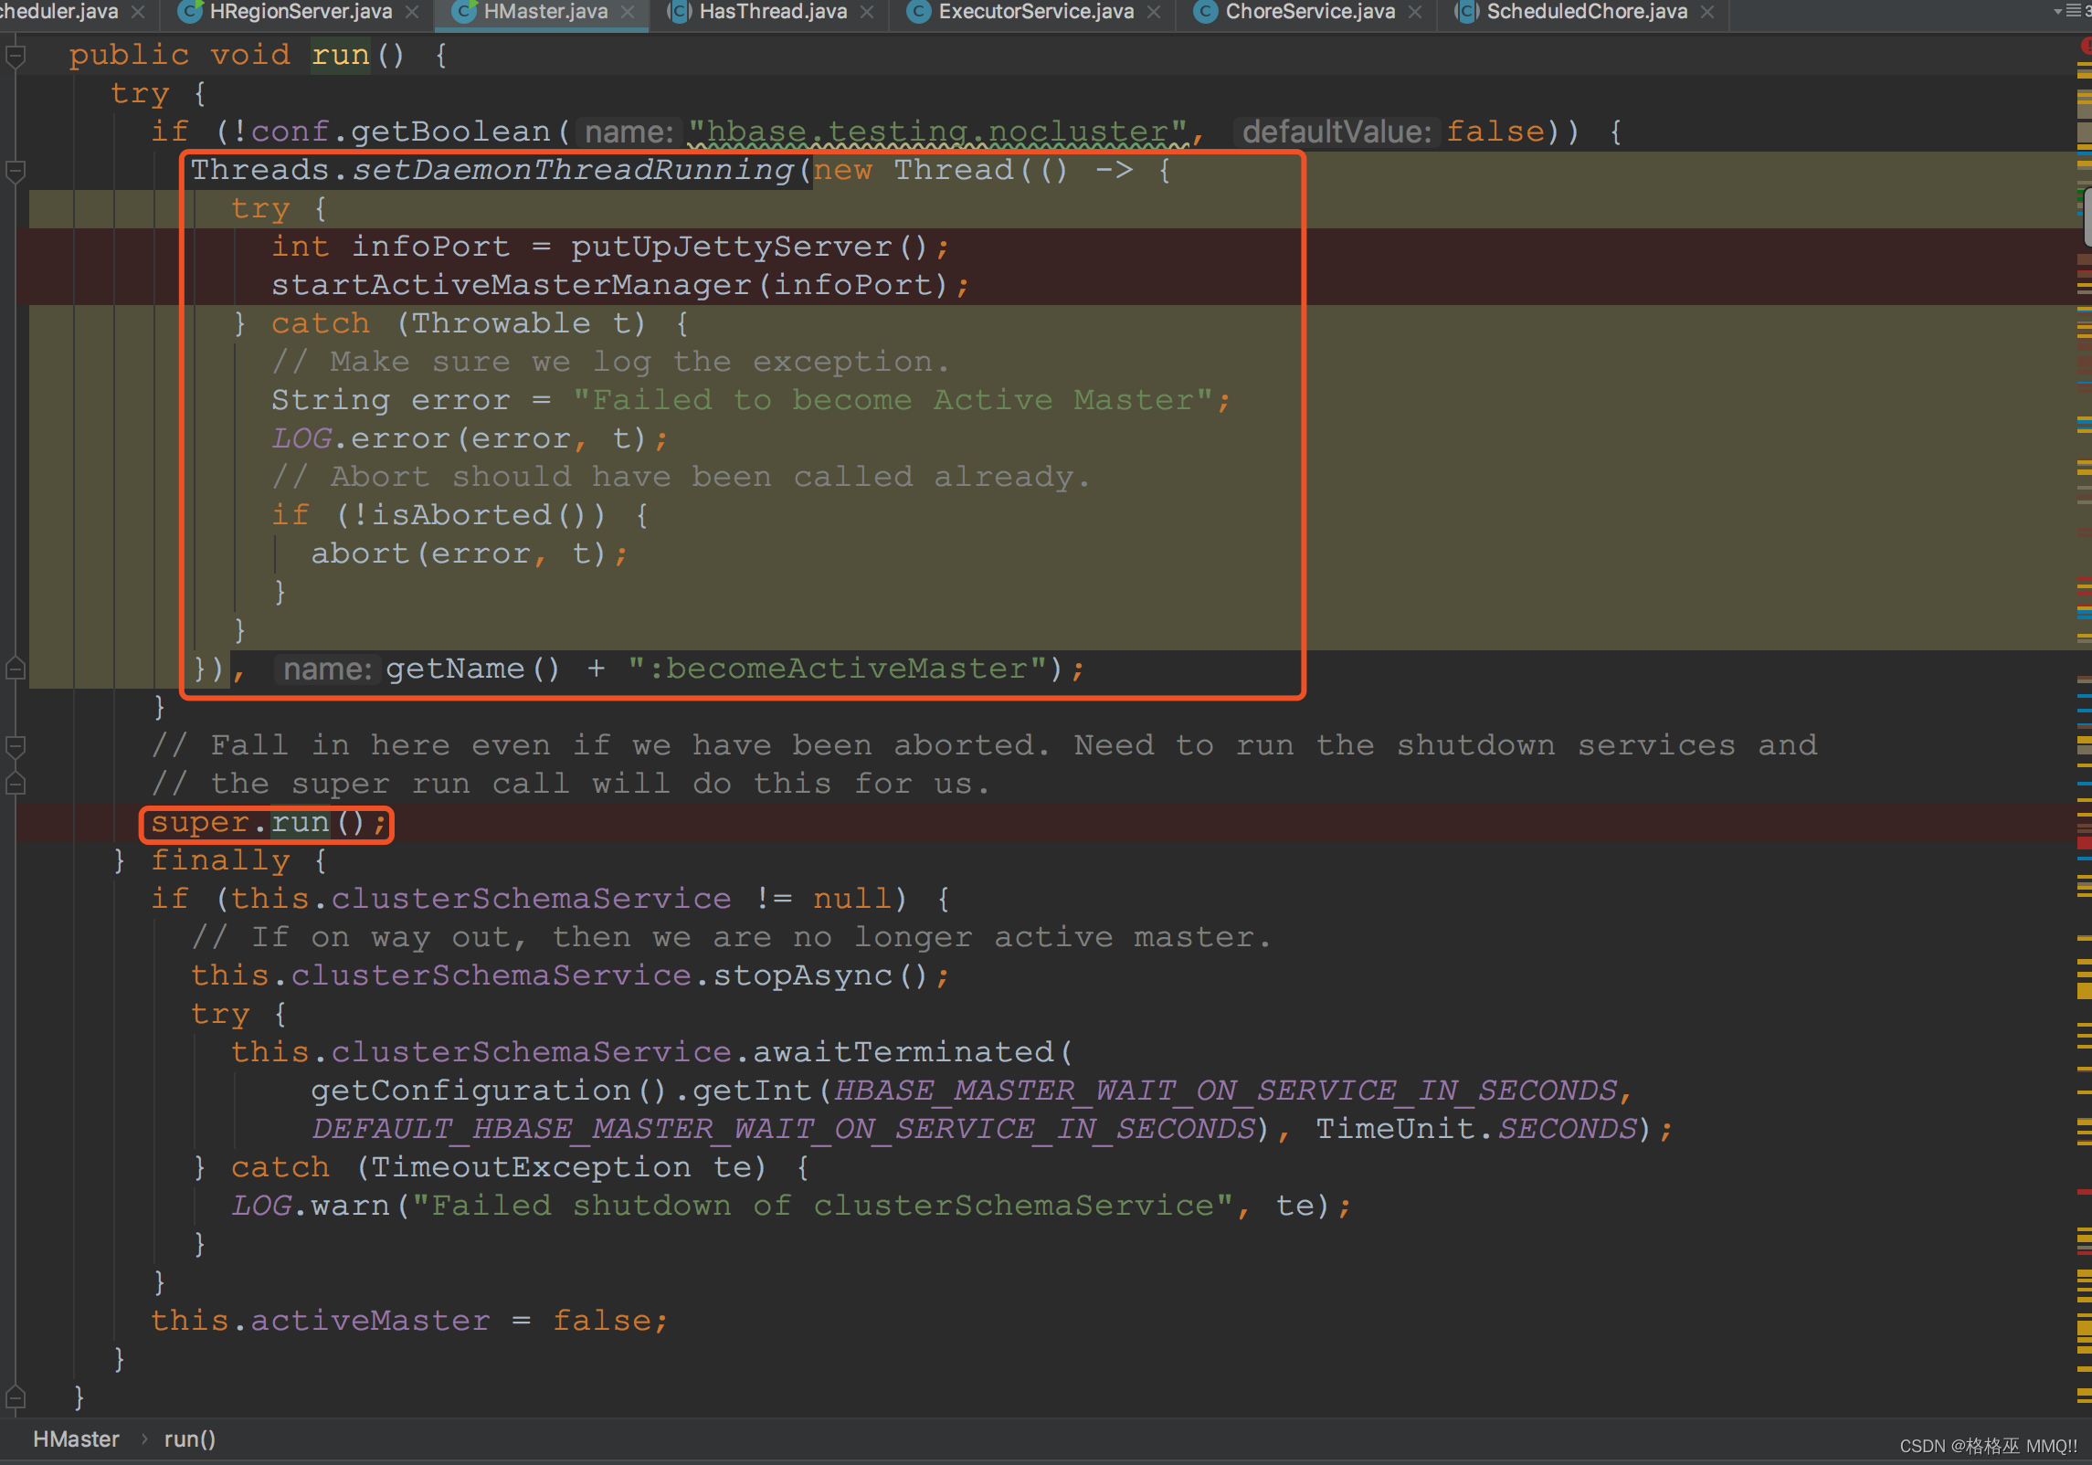The image size is (2092, 1465).
Task: Click 'catch (TimeoutException te)' line
Action: tap(502, 1168)
